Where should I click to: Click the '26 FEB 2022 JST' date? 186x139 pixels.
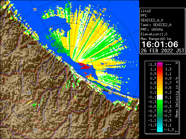[163, 51]
